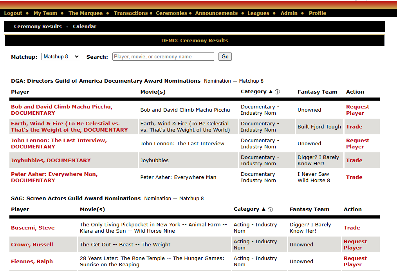
Task: Select Logout in the top menu
Action: [x=13, y=13]
